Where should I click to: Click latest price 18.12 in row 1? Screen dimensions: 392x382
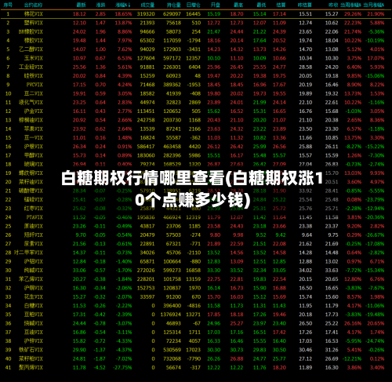coord(79,14)
